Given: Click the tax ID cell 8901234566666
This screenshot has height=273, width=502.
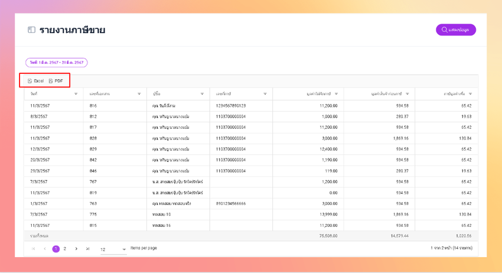Looking at the screenshot, I should coord(231,203).
